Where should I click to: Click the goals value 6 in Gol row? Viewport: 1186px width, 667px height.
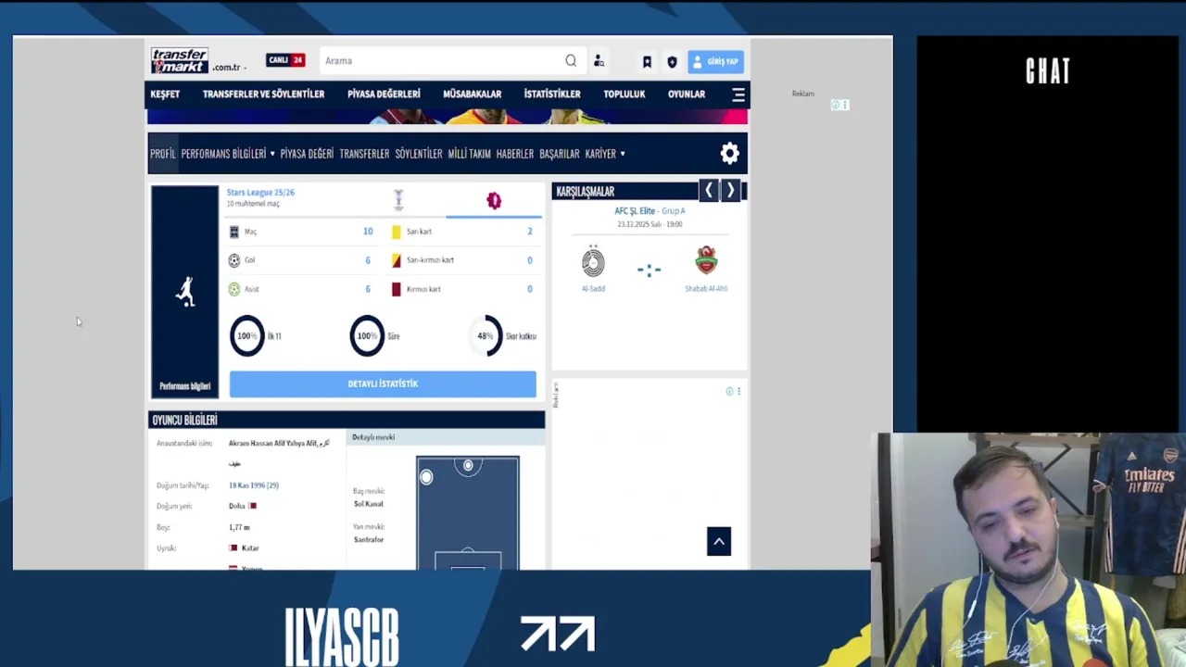coord(368,260)
